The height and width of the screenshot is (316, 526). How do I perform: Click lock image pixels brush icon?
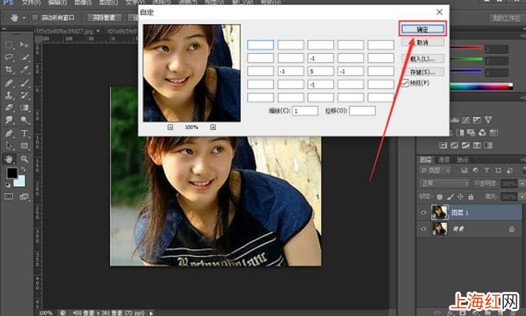pos(450,197)
